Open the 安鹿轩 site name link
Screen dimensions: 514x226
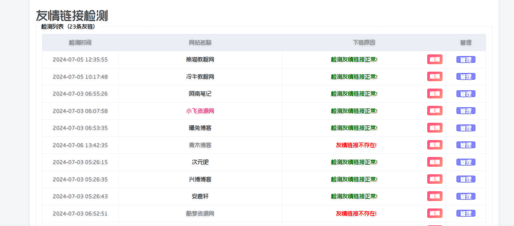[x=200, y=196]
